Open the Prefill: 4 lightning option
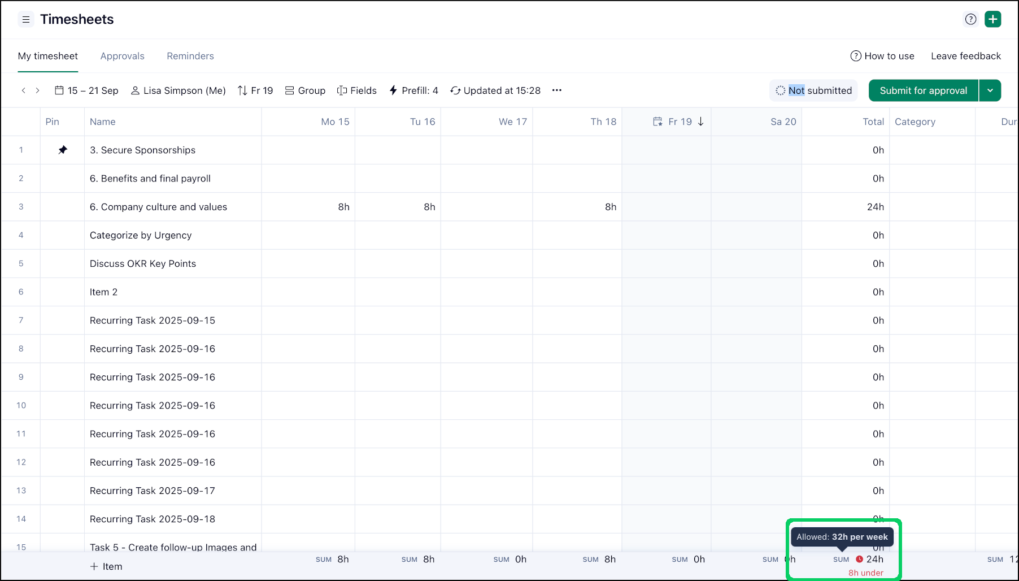This screenshot has height=581, width=1019. (x=413, y=90)
